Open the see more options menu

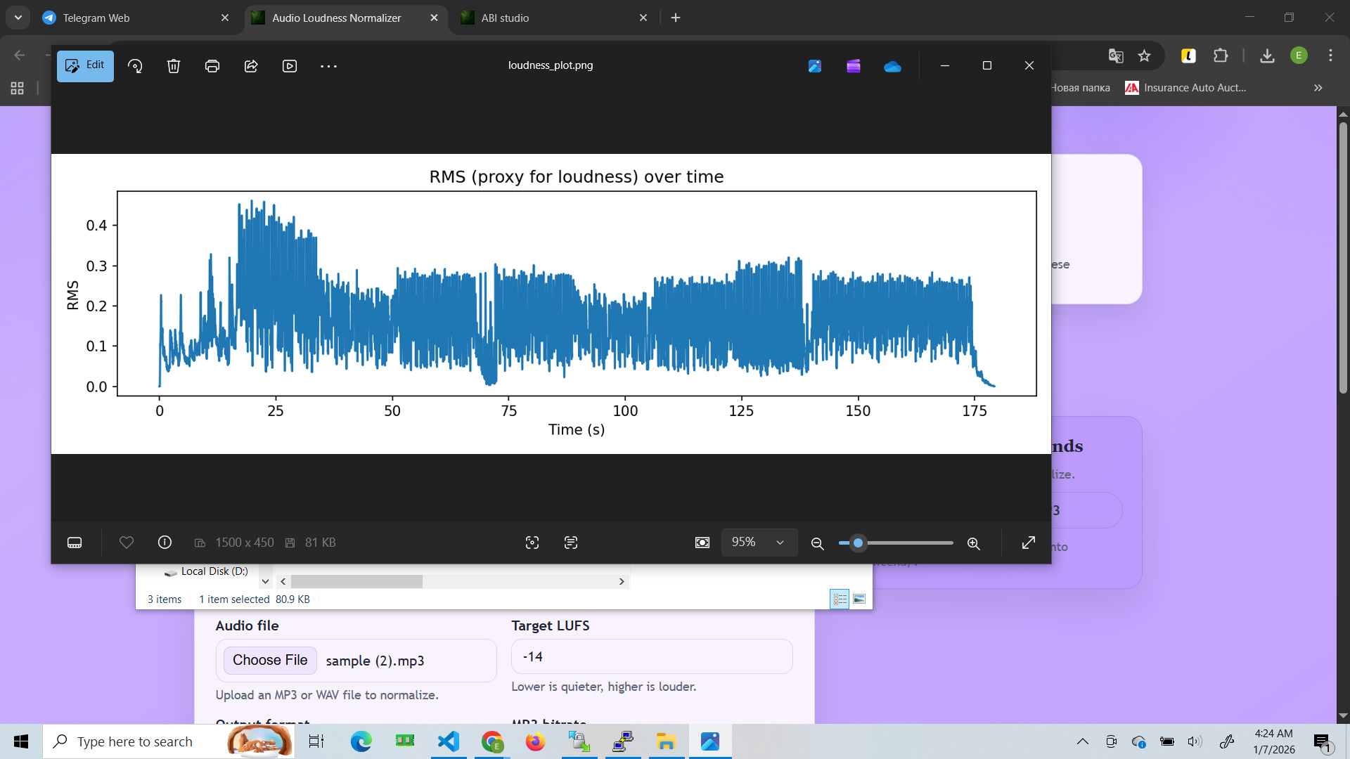[328, 65]
